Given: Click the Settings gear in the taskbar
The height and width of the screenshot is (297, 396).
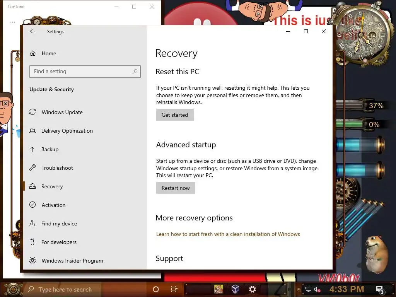Looking at the screenshot, I should coord(252,289).
